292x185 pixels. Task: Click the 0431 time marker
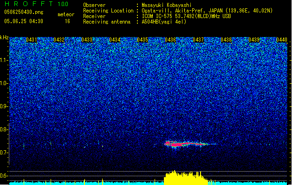(x=31, y=40)
